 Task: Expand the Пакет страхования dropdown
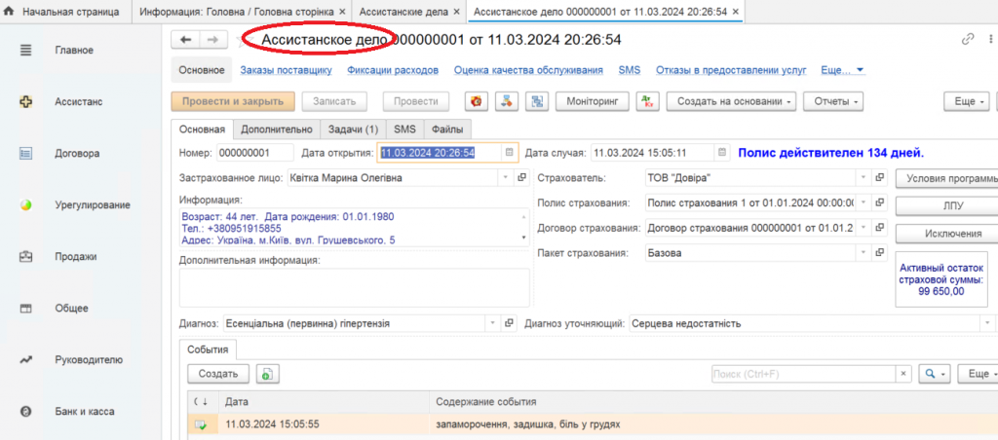tap(863, 254)
